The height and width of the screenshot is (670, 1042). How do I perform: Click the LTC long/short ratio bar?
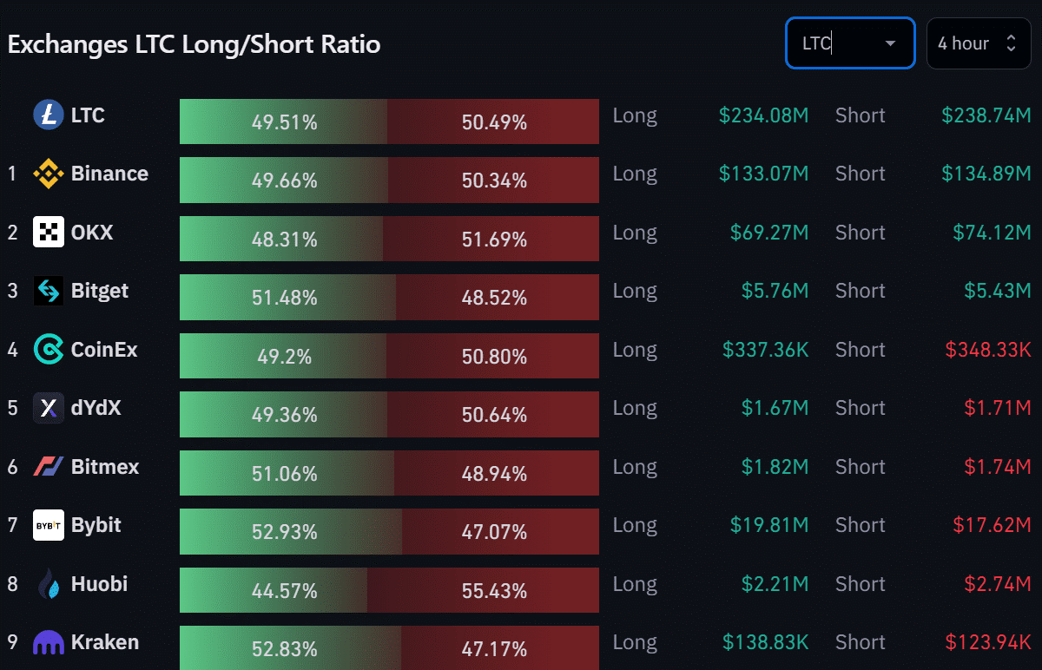point(388,122)
